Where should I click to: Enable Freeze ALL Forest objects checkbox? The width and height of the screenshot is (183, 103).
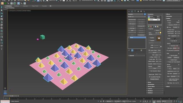coord(168,62)
